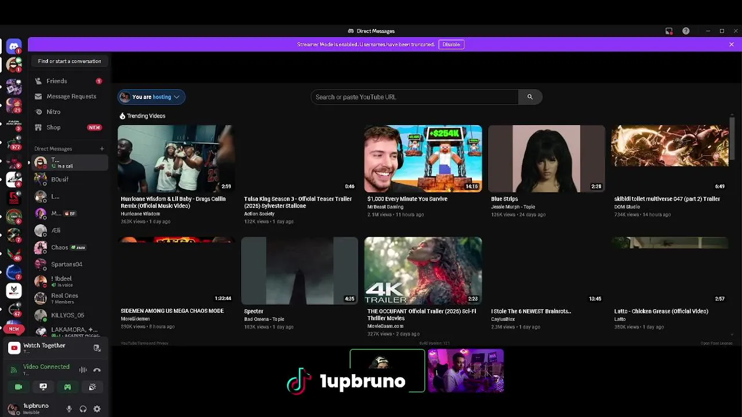Select the purple webcam participant tile
This screenshot has width=742, height=417.
point(466,371)
